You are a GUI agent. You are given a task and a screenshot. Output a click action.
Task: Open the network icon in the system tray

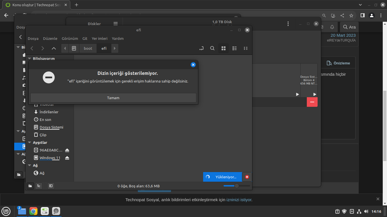click(x=359, y=211)
